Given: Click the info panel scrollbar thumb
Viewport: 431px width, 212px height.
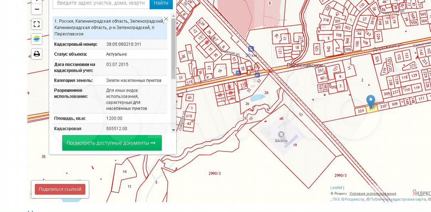Looking at the screenshot, I should [x=173, y=48].
